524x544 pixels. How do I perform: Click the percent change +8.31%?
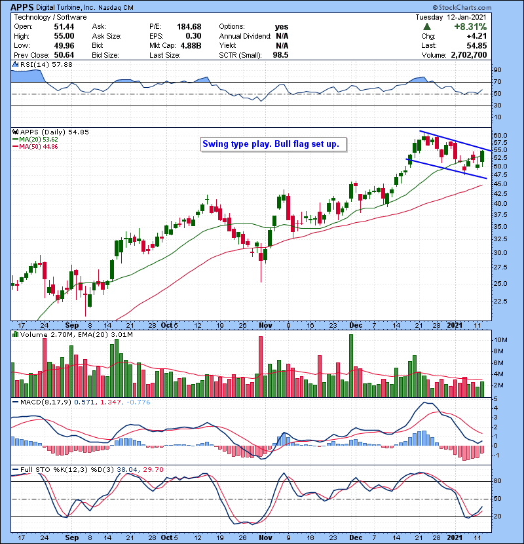click(x=470, y=27)
